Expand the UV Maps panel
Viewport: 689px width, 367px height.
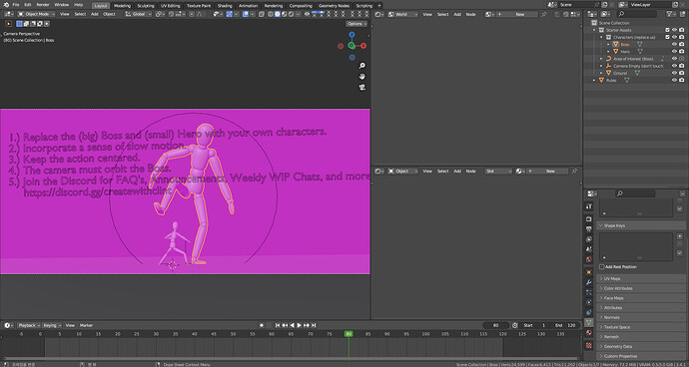(641, 279)
